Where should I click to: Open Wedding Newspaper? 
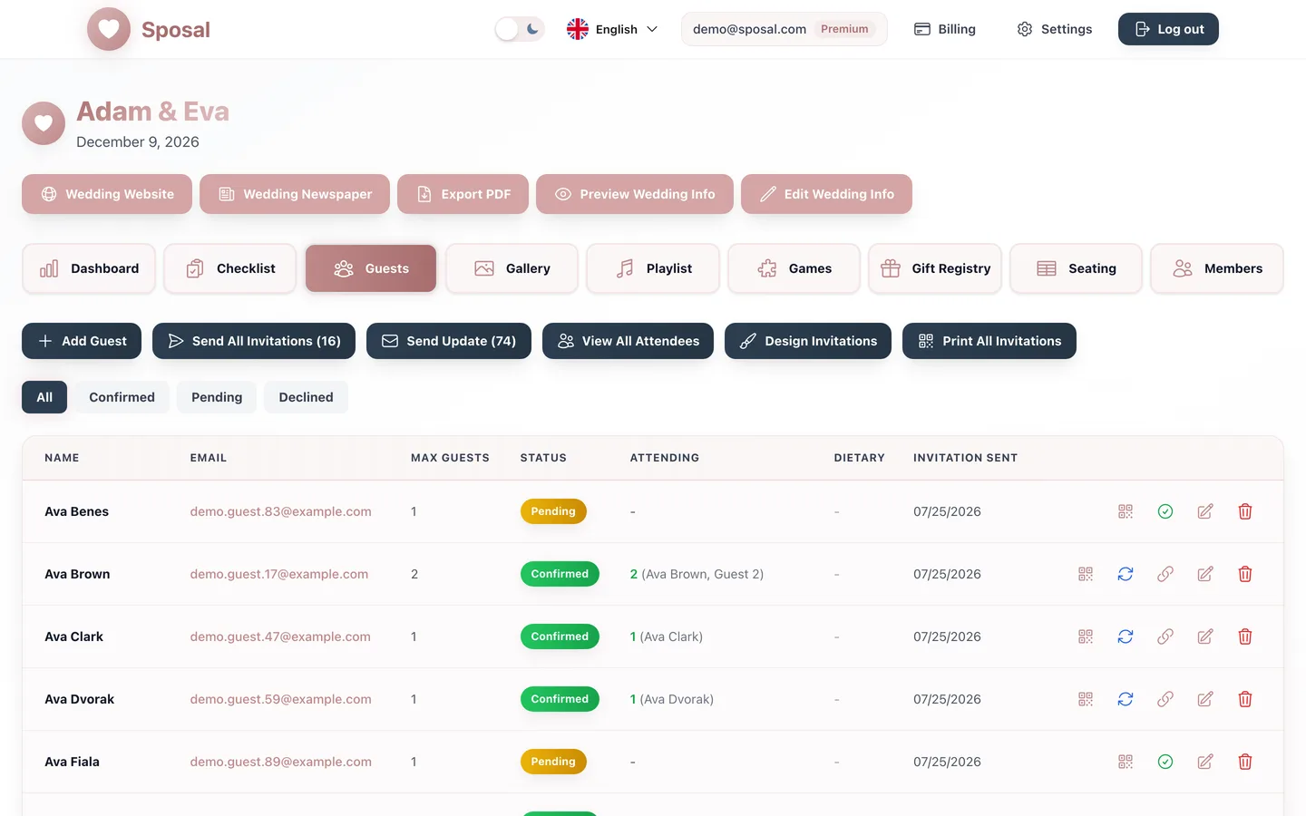coord(295,194)
